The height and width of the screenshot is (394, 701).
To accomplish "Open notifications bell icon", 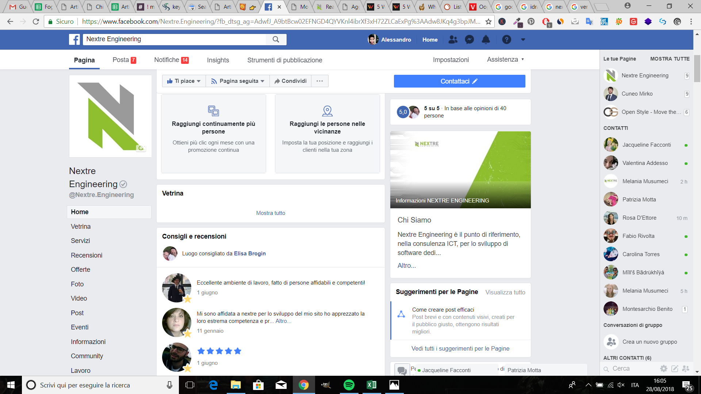I will coord(486,39).
